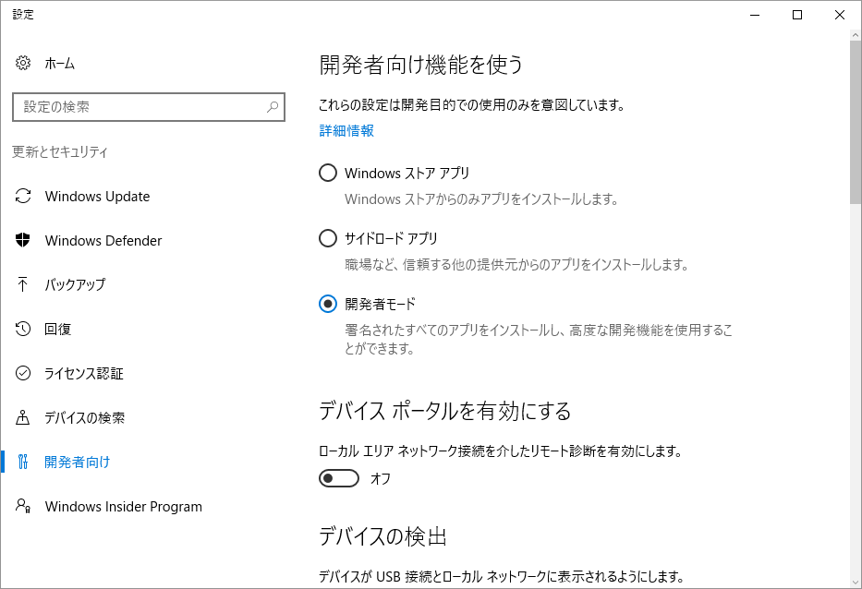Click the Windows Defender shield icon

click(x=23, y=240)
